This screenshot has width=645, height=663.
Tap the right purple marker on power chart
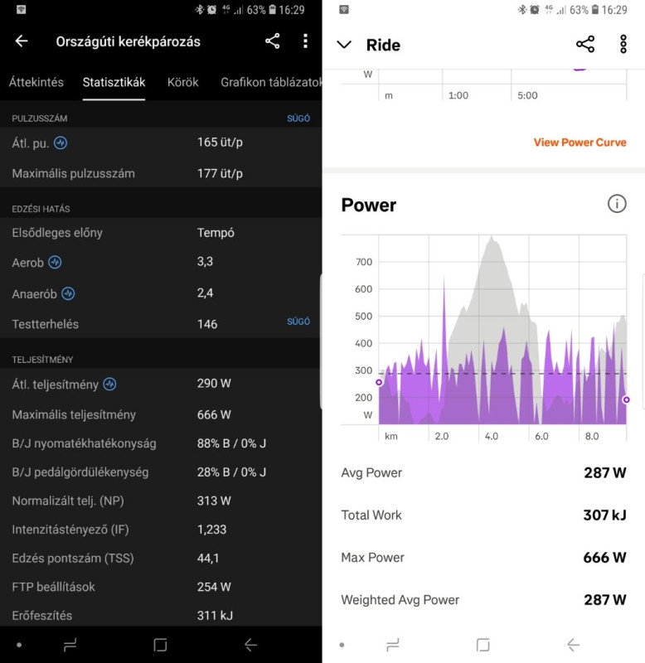[626, 399]
